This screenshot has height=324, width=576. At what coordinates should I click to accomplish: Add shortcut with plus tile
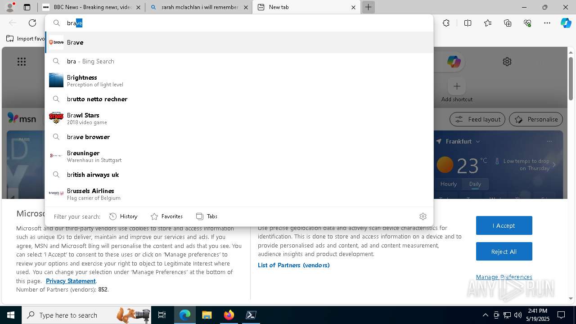point(457,86)
